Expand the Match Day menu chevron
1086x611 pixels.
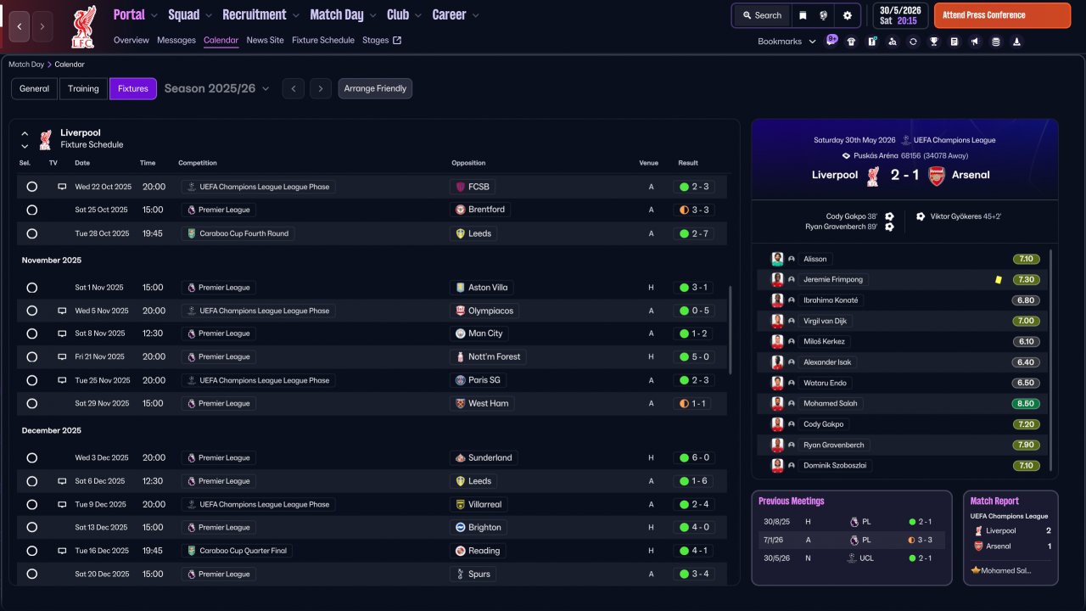click(372, 15)
